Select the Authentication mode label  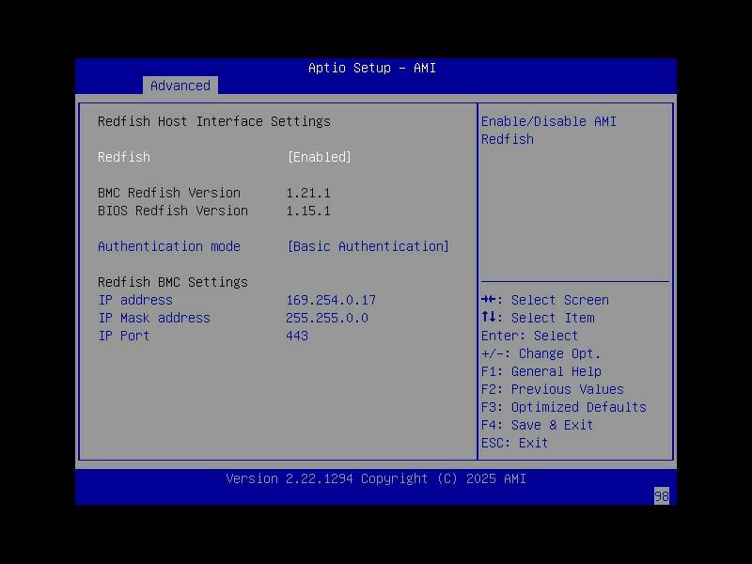pyautogui.click(x=169, y=246)
